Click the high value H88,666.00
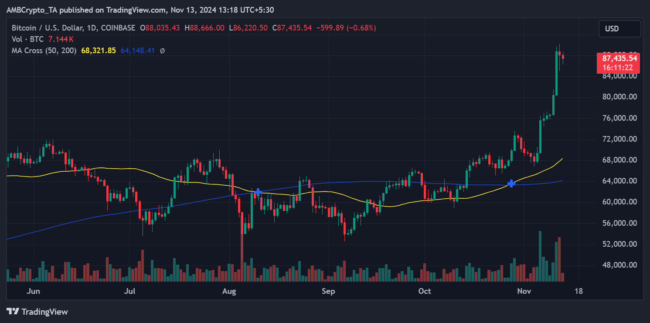This screenshot has width=650, height=323. click(204, 28)
